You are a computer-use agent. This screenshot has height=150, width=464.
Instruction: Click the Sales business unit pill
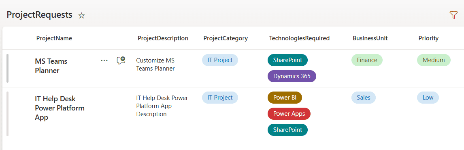click(364, 98)
